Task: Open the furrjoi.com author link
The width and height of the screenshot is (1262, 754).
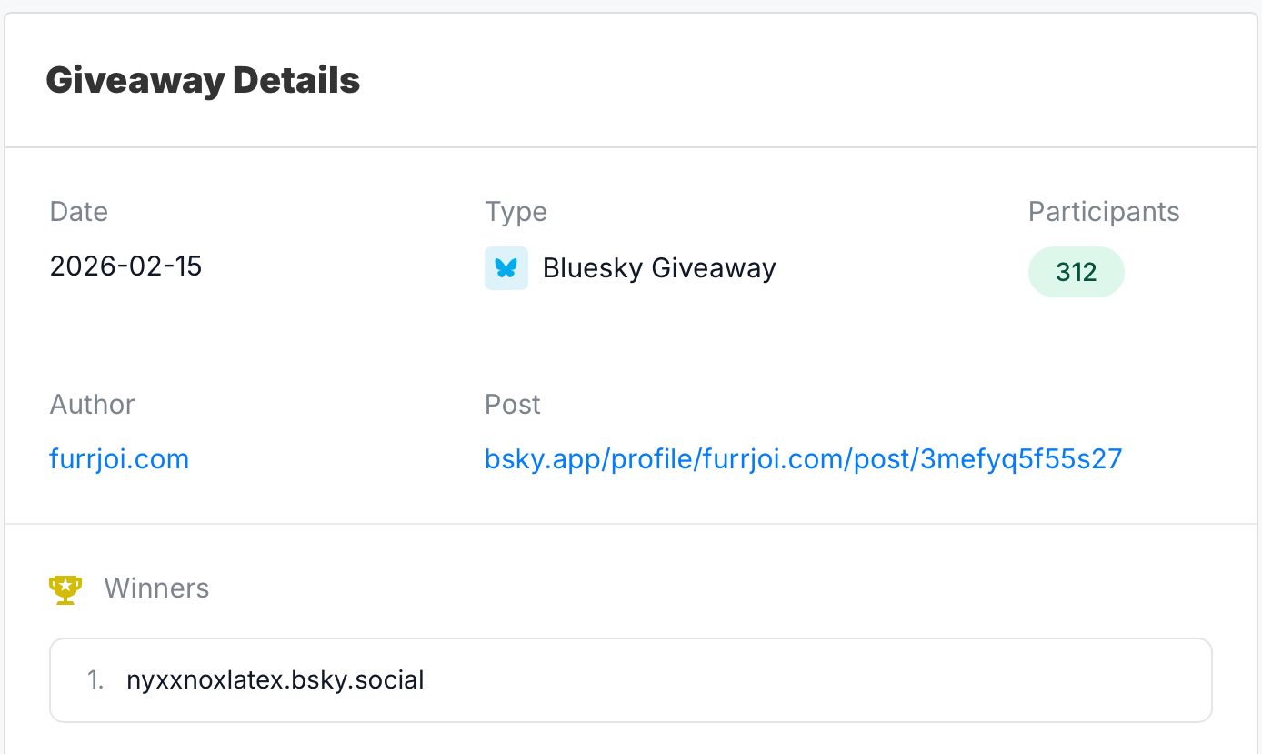Action: click(x=119, y=459)
